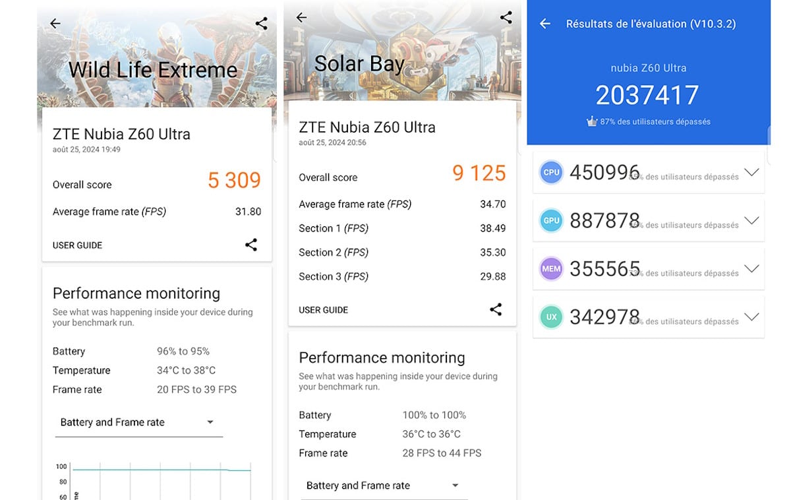Click the total score 2037417
This screenshot has width=791, height=500.
point(647,96)
